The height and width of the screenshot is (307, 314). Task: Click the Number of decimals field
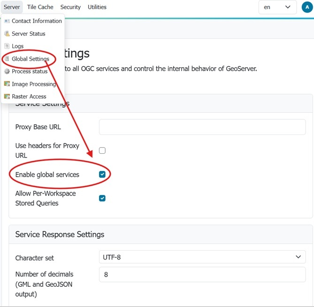(x=202, y=275)
